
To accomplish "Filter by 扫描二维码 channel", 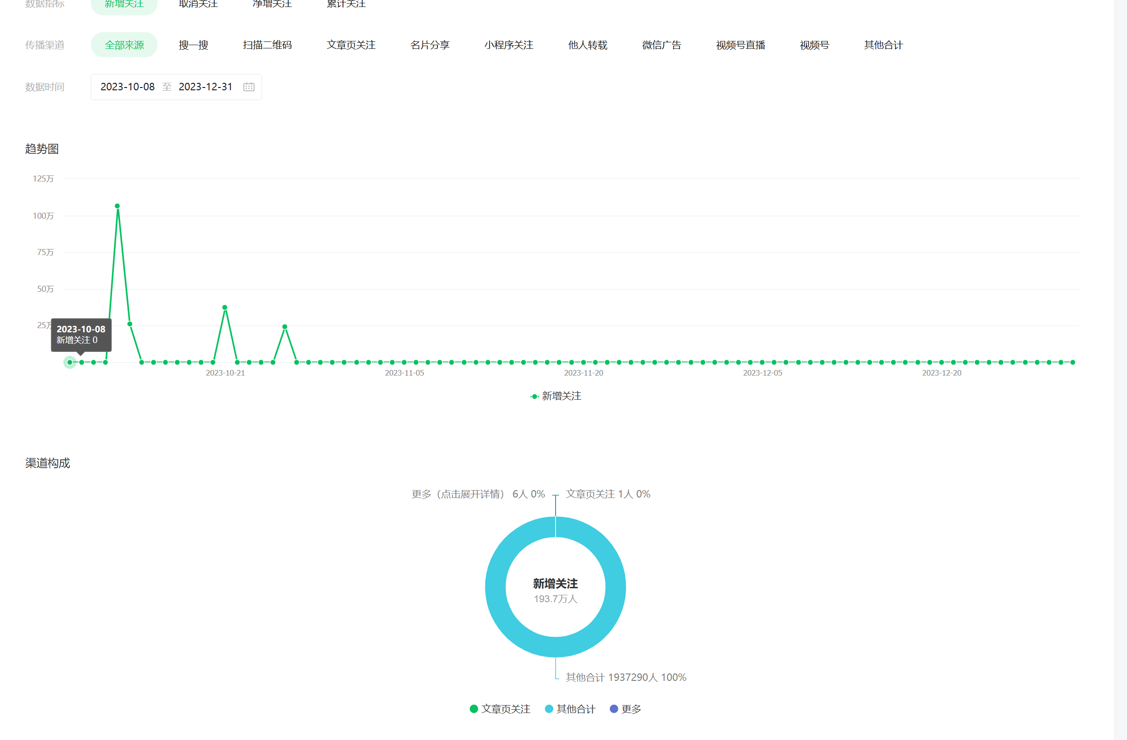I will tap(268, 45).
